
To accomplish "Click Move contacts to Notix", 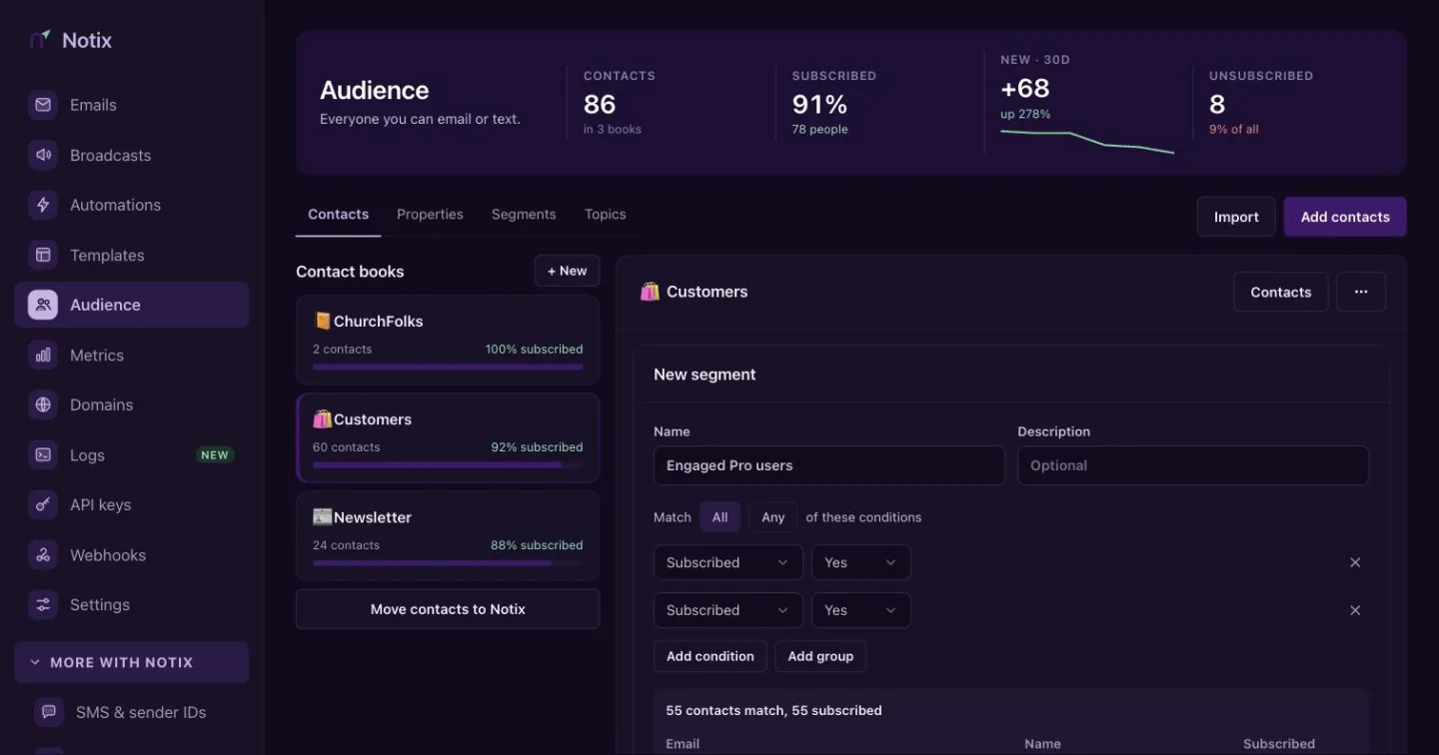I will [448, 609].
